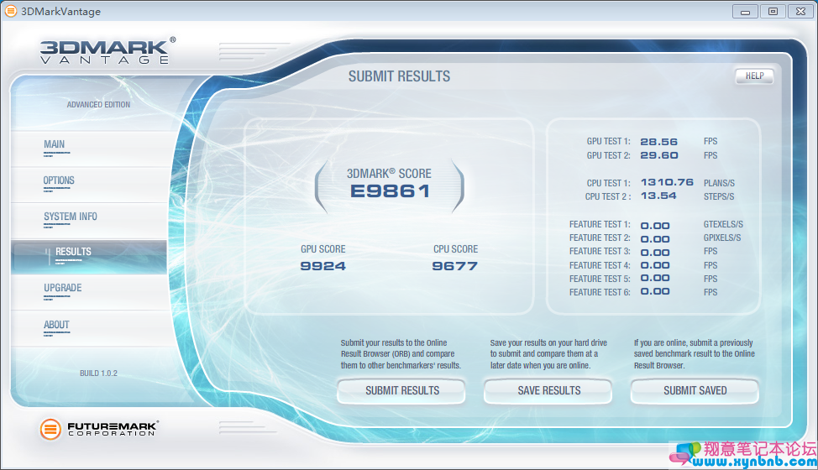This screenshot has height=470, width=818.
Task: Click the 3DMARK SCORE label
Action: point(389,174)
